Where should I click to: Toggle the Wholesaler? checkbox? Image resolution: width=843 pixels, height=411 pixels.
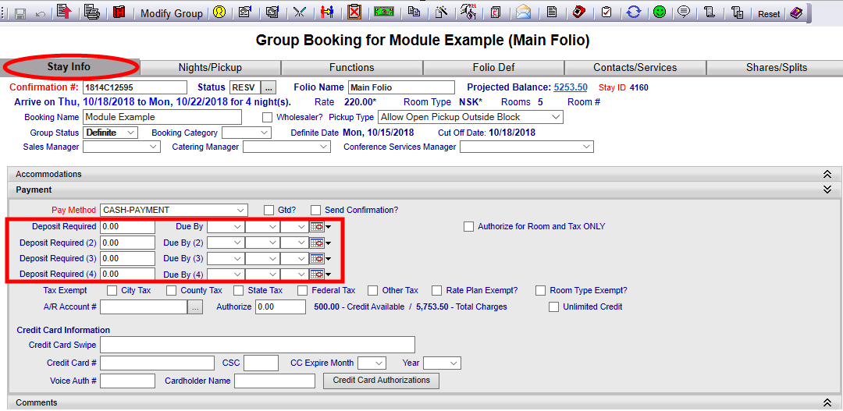point(267,117)
